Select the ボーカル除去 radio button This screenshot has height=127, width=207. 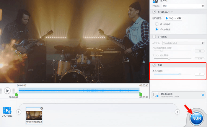[157, 30]
